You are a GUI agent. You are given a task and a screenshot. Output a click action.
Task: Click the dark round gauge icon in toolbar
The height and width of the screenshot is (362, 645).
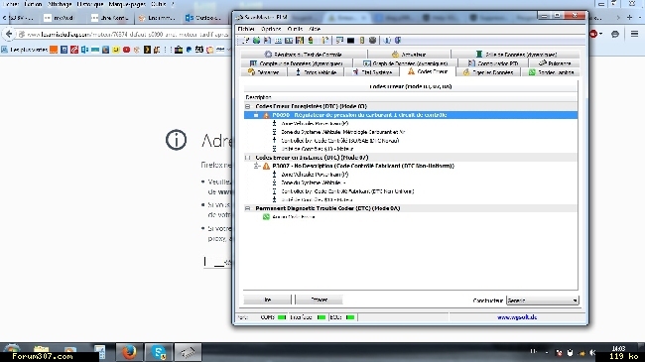(x=372, y=41)
